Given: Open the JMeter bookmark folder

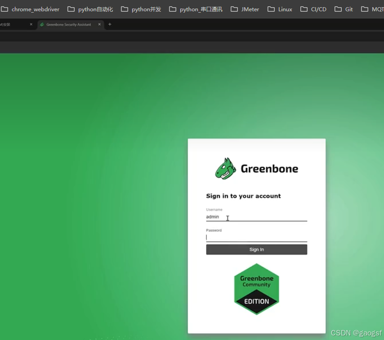Looking at the screenshot, I should click(245, 9).
